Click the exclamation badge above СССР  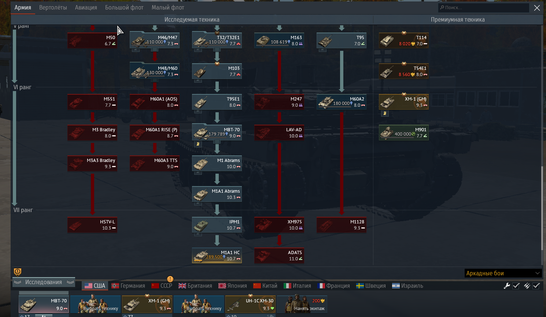[x=170, y=279]
